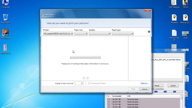This screenshot has width=192, height=108.
Task: Open the Paper type dropdown
Action: click(x=123, y=34)
